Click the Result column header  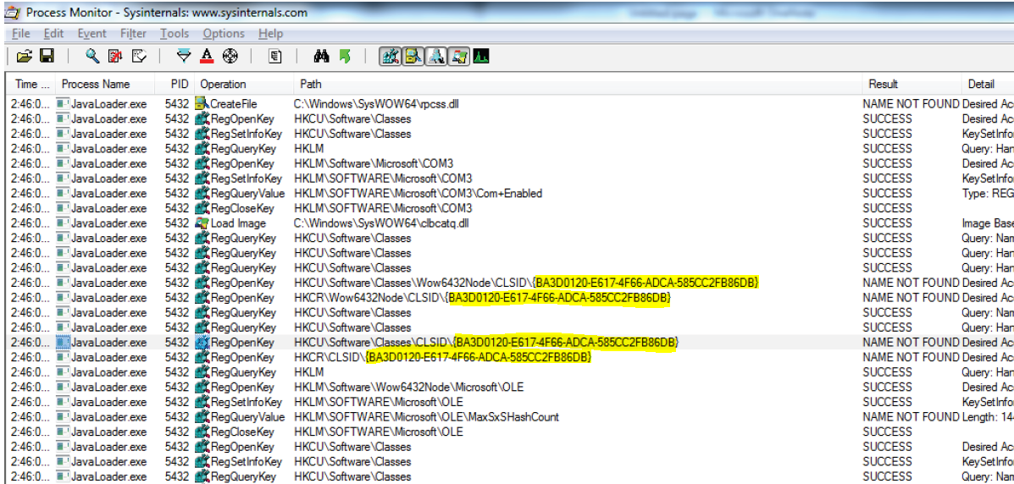click(911, 84)
